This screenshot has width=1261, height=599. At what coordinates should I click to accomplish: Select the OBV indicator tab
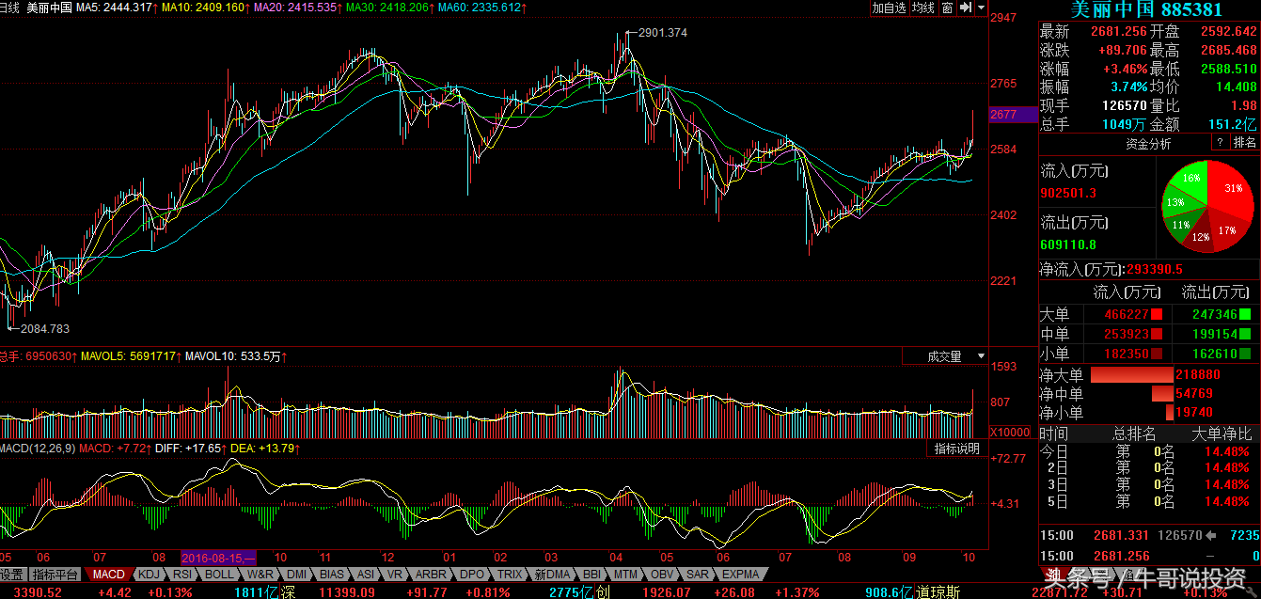point(662,574)
